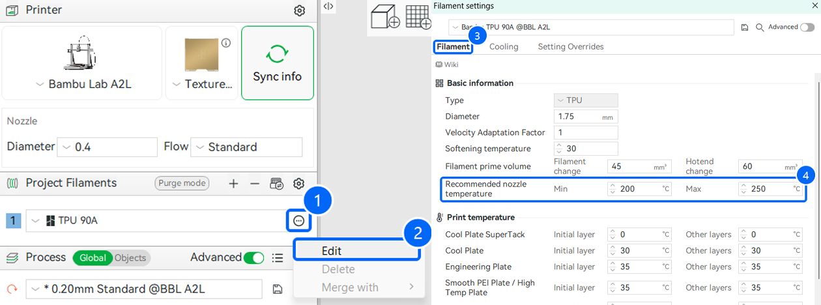The height and width of the screenshot is (305, 821).
Task: Switch the Process scope to Global
Action: 93,258
